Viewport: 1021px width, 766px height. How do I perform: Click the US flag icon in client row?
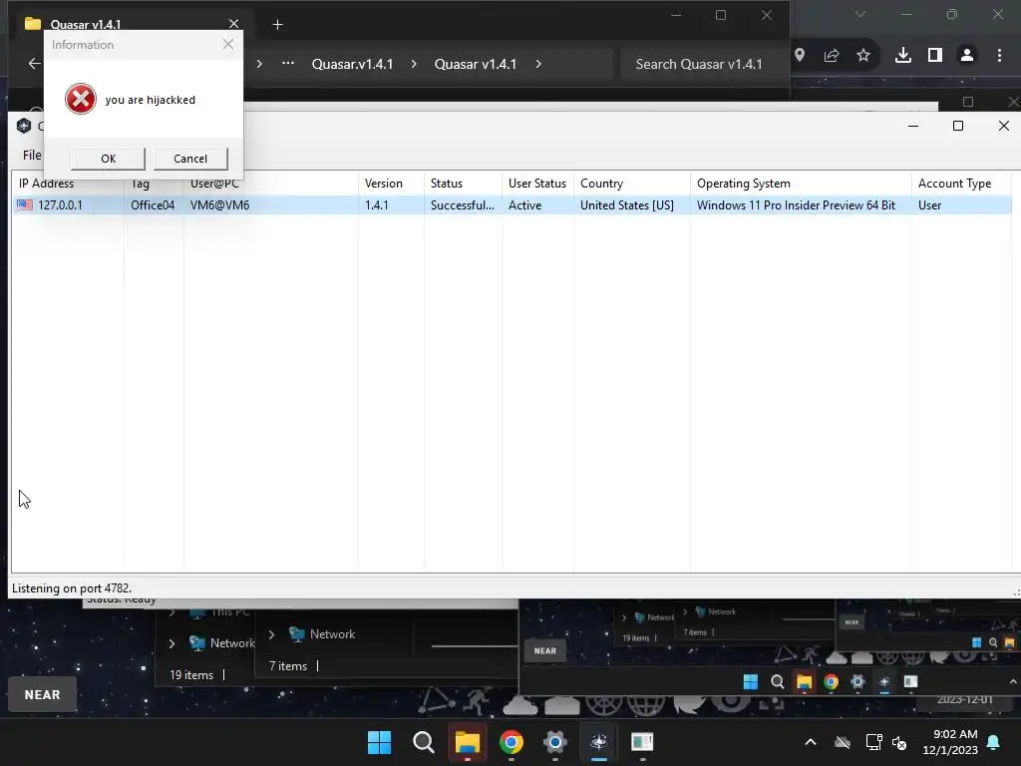[x=25, y=205]
